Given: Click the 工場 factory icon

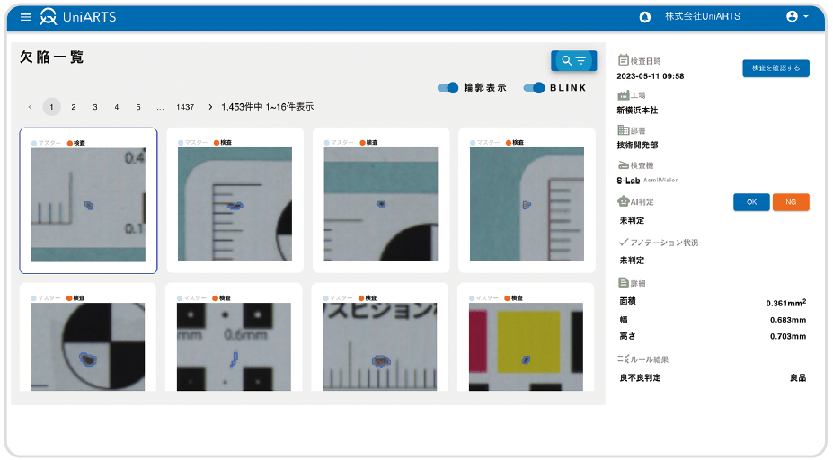Looking at the screenshot, I should coord(623,95).
